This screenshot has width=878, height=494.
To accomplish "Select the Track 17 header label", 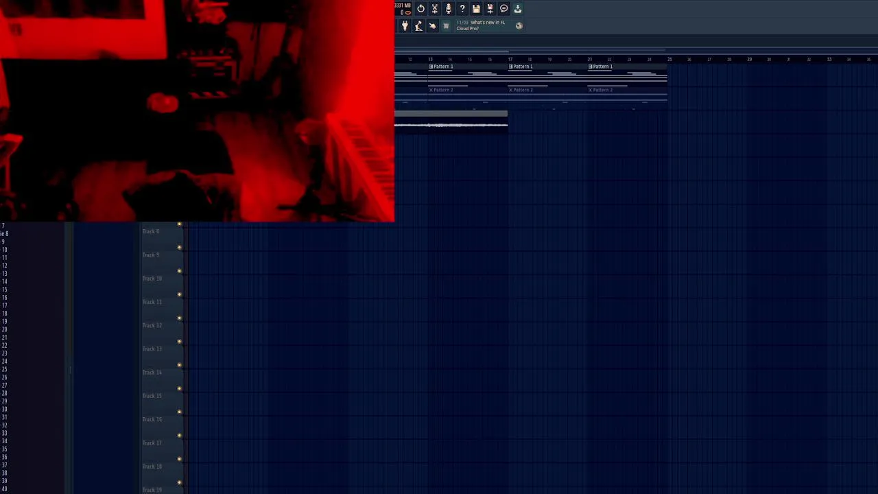I will tap(152, 443).
